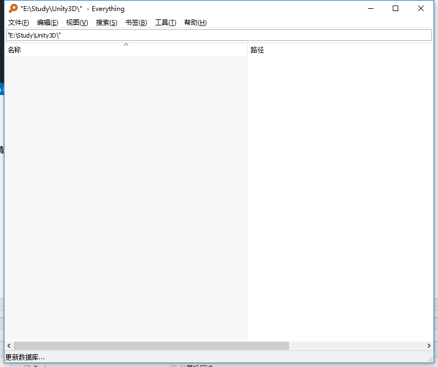
Task: Maximize the Everything window
Action: (x=396, y=8)
